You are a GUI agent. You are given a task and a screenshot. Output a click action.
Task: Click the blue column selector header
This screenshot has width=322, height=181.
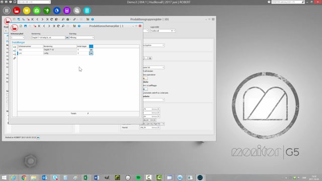(x=91, y=46)
